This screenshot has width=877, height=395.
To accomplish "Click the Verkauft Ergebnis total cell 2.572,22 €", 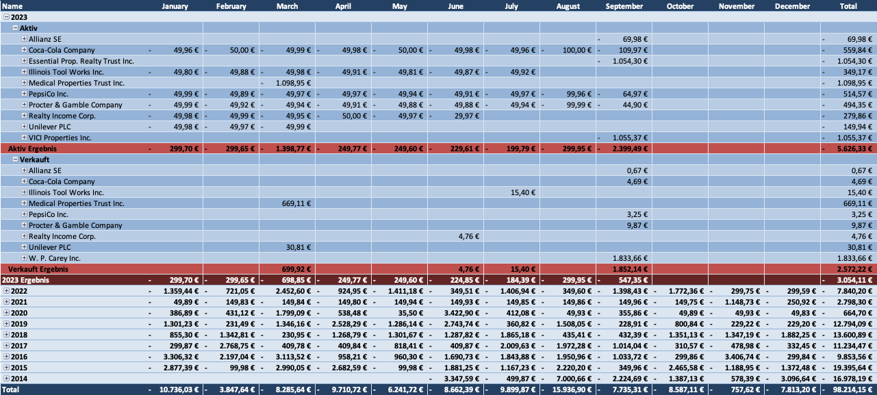I will click(x=848, y=269).
